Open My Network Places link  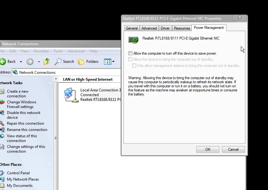23,179
